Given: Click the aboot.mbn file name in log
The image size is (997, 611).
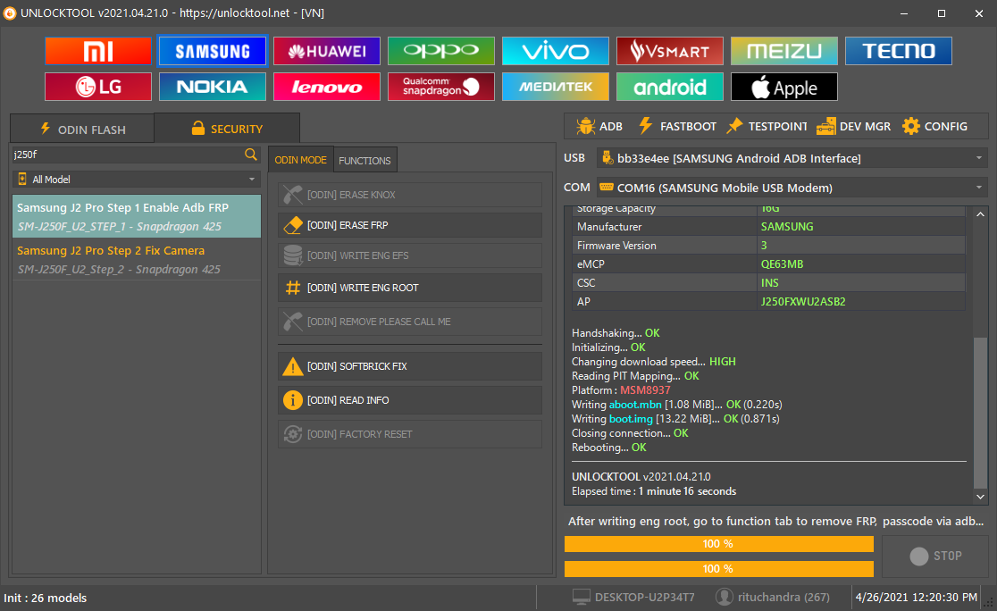Looking at the screenshot, I should [635, 405].
